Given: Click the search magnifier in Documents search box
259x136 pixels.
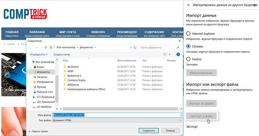Looking at the screenshot, I should point(178,47).
